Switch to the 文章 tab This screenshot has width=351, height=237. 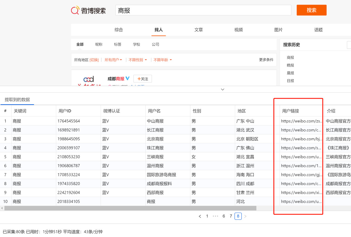point(199,30)
